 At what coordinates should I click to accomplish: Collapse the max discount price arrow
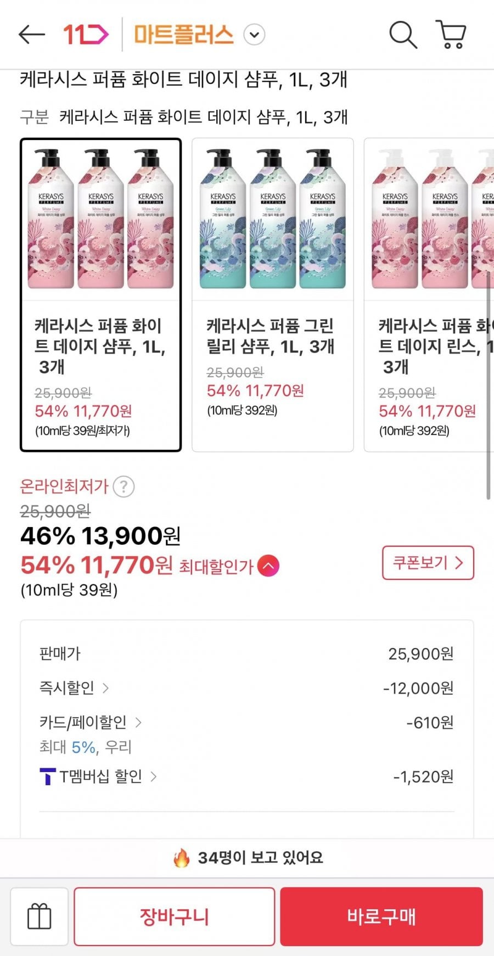tap(268, 566)
